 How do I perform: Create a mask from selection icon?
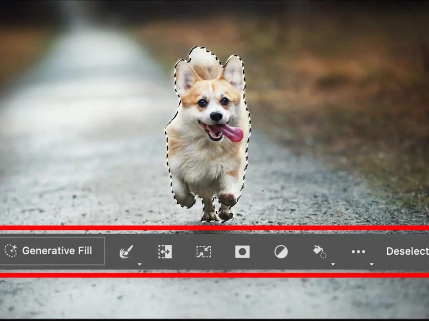pos(242,252)
